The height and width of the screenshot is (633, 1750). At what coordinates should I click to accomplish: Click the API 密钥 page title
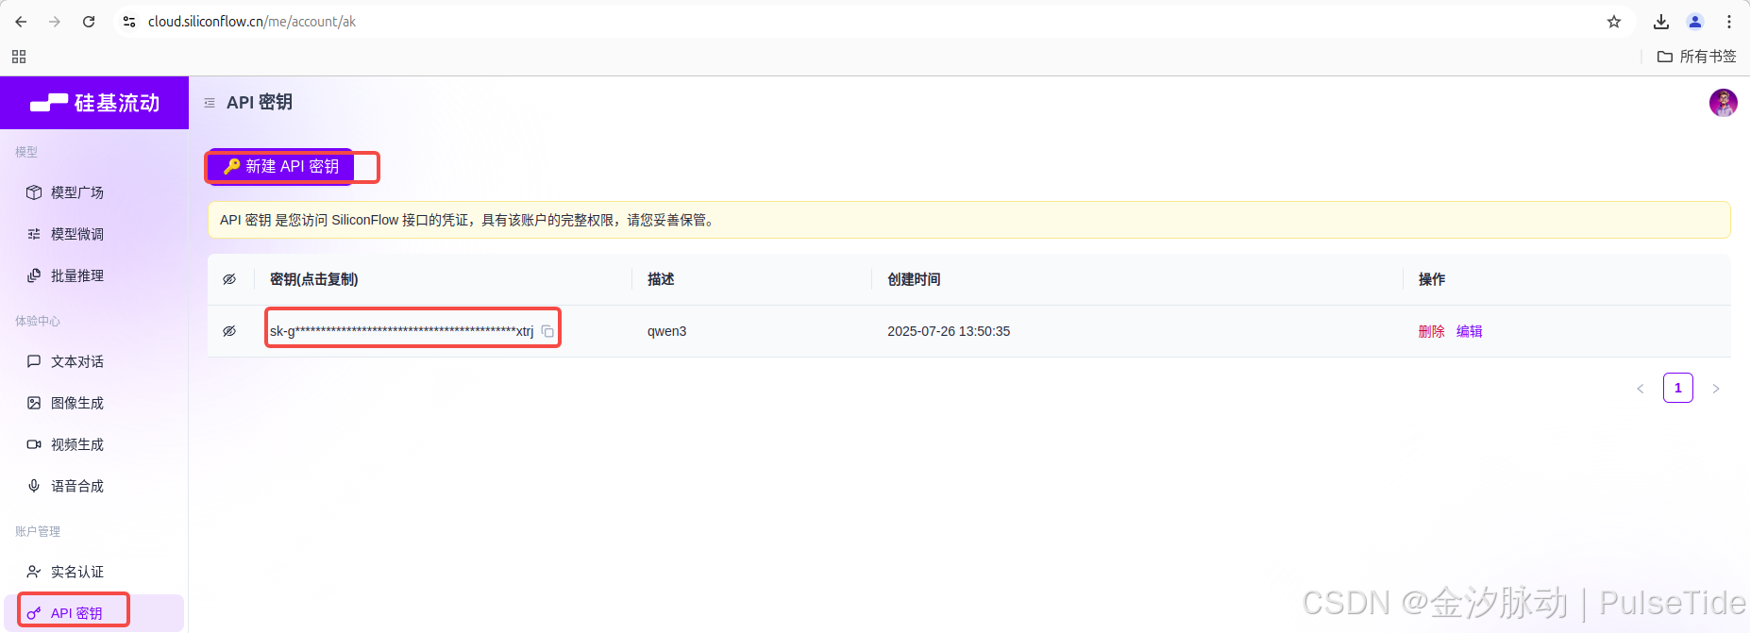[x=260, y=102]
